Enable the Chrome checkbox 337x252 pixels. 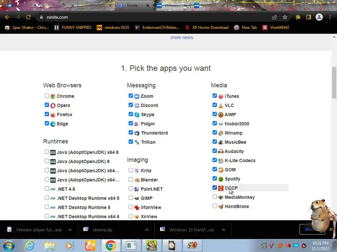point(47,96)
